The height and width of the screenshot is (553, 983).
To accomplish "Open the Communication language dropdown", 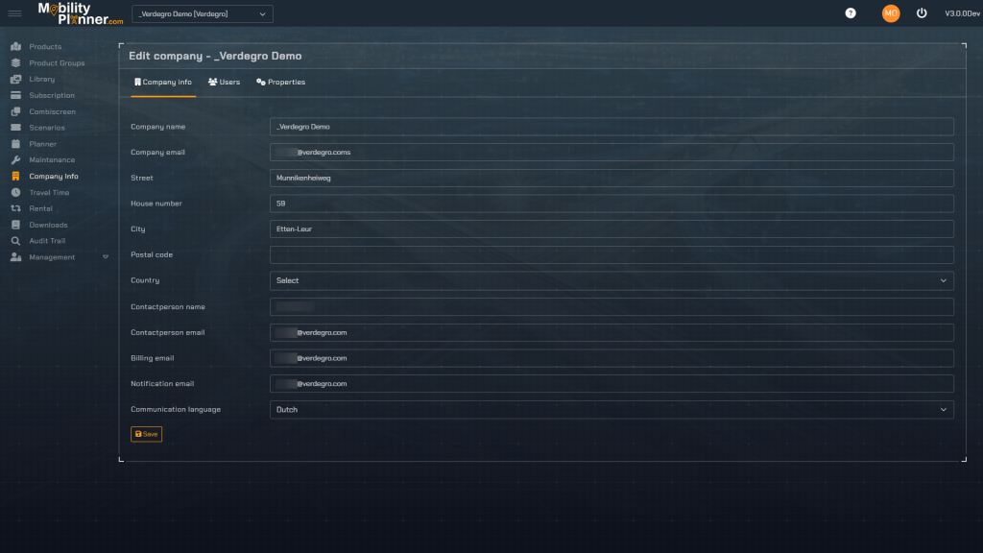I will pyautogui.click(x=611, y=410).
